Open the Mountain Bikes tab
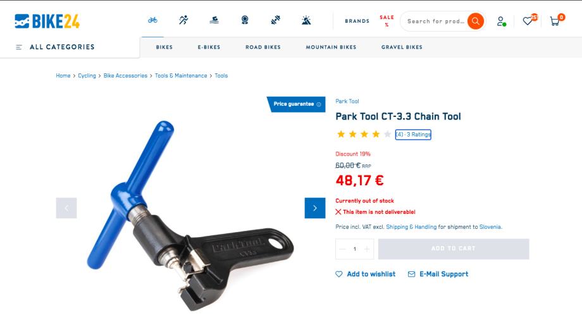 coord(331,47)
